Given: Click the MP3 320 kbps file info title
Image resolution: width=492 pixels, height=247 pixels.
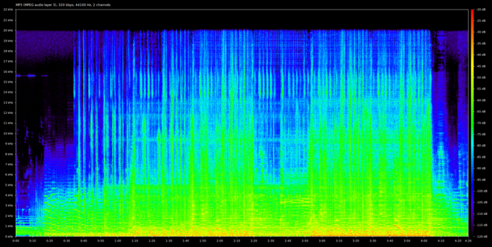Looking at the screenshot, I should point(63,5).
